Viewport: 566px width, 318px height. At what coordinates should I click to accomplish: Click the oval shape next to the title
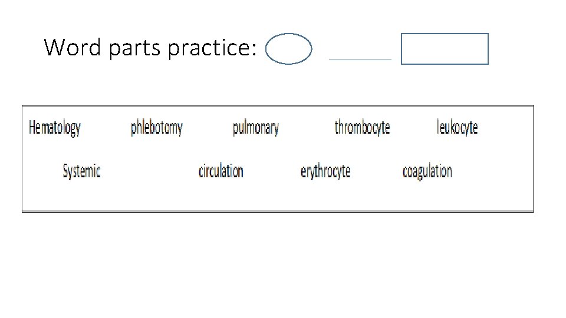pyautogui.click(x=288, y=49)
